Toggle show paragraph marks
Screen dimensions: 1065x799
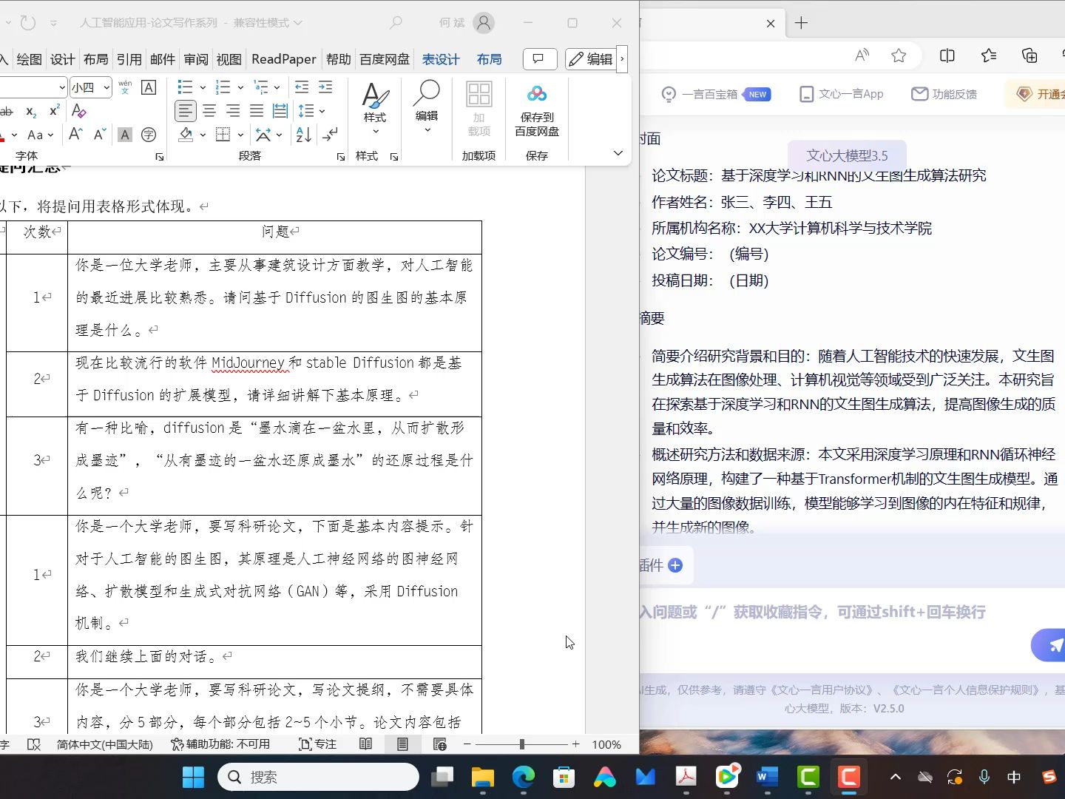point(330,135)
